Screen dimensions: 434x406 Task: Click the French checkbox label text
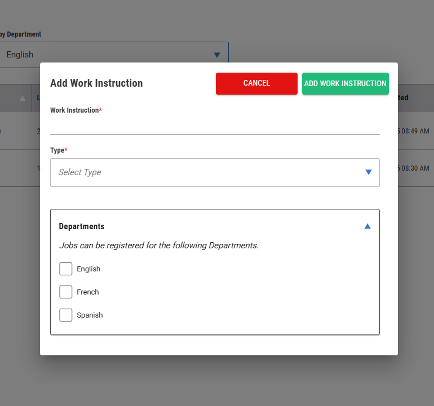pos(88,292)
